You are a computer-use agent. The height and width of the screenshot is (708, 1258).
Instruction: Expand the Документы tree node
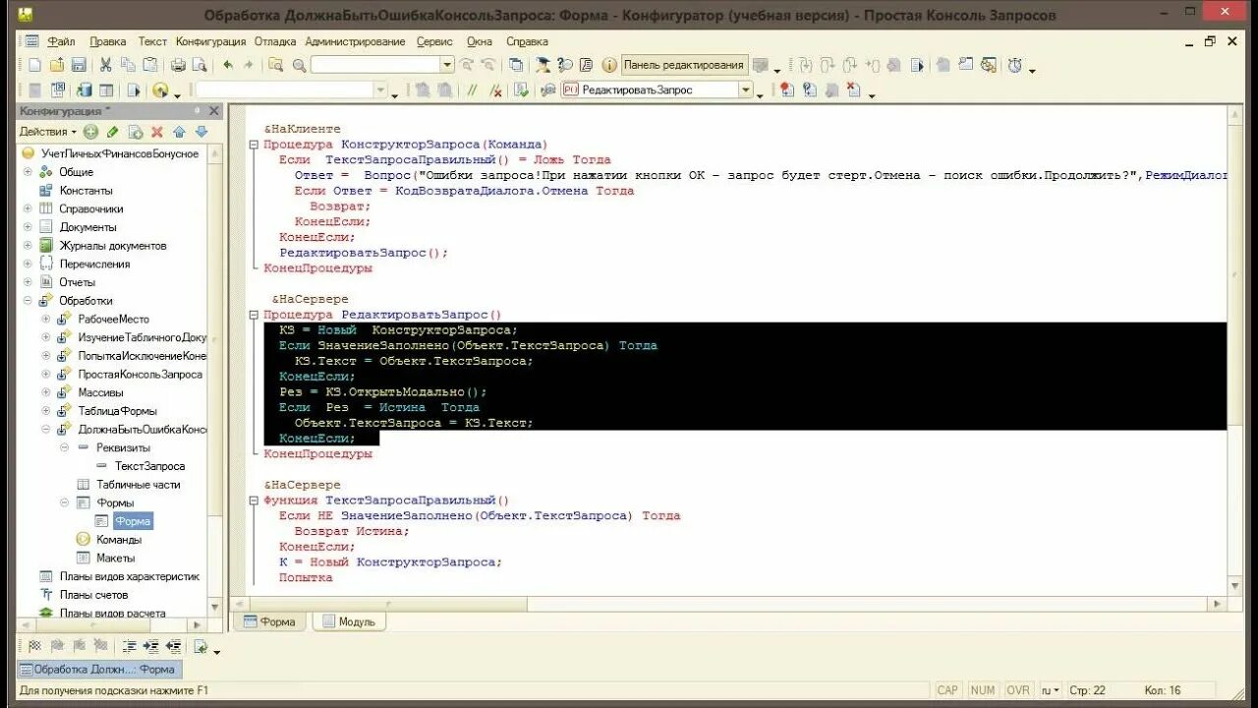29,227
